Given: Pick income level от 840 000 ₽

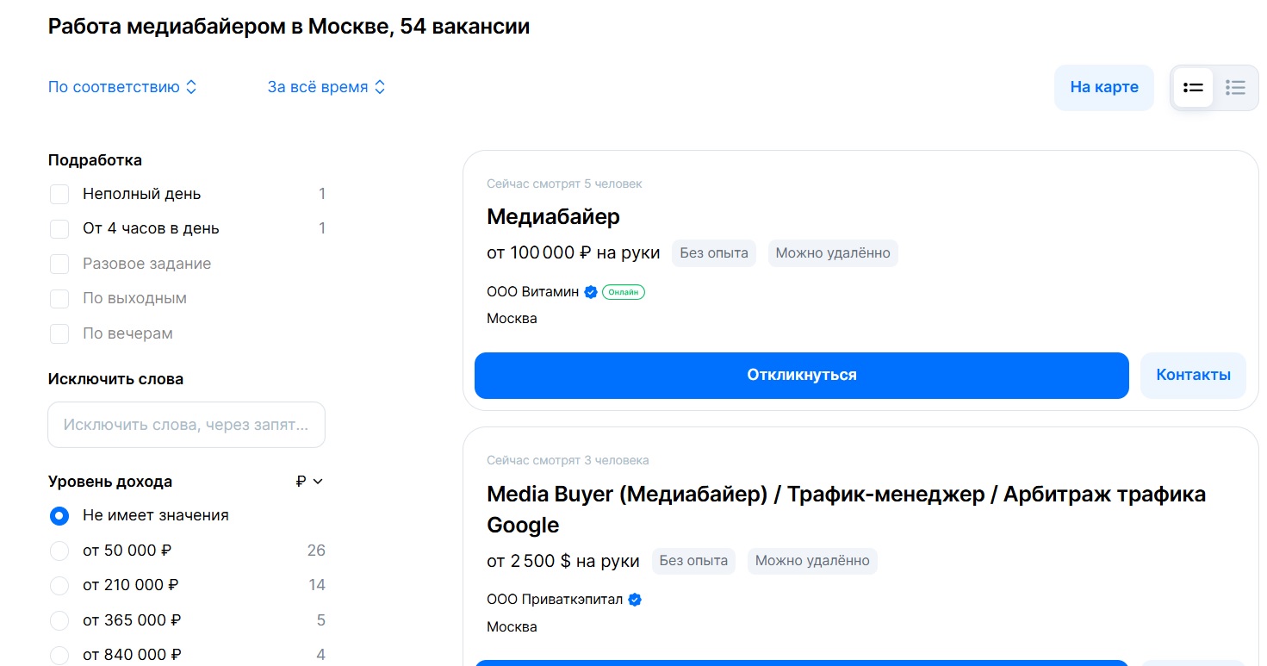Looking at the screenshot, I should click(59, 656).
